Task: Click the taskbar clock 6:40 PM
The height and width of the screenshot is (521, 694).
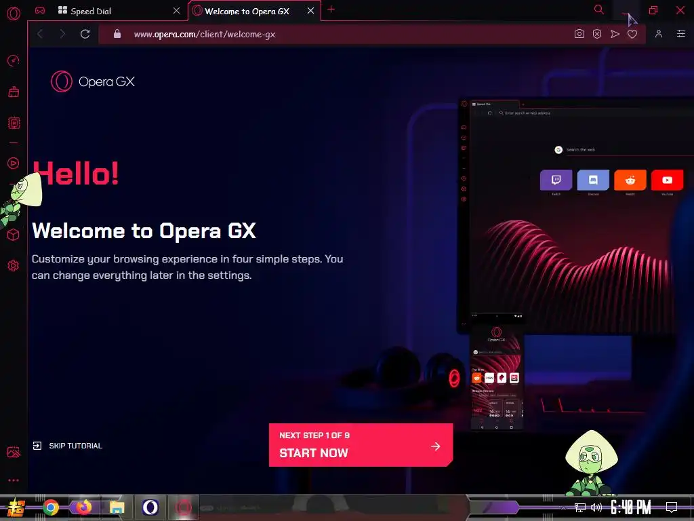Action: [631, 507]
